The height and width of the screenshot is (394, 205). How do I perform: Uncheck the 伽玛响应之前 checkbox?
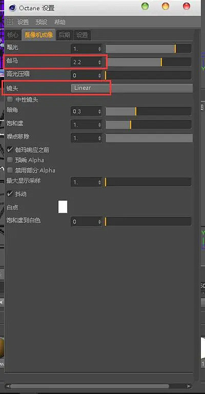pos(10,150)
